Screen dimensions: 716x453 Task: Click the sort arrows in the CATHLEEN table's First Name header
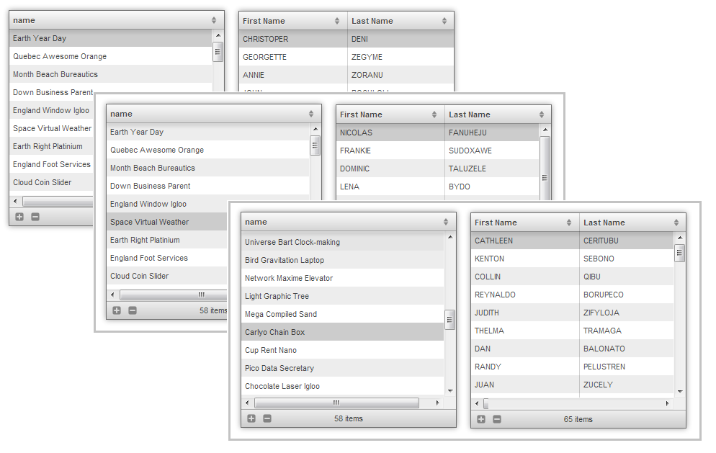[x=568, y=223]
